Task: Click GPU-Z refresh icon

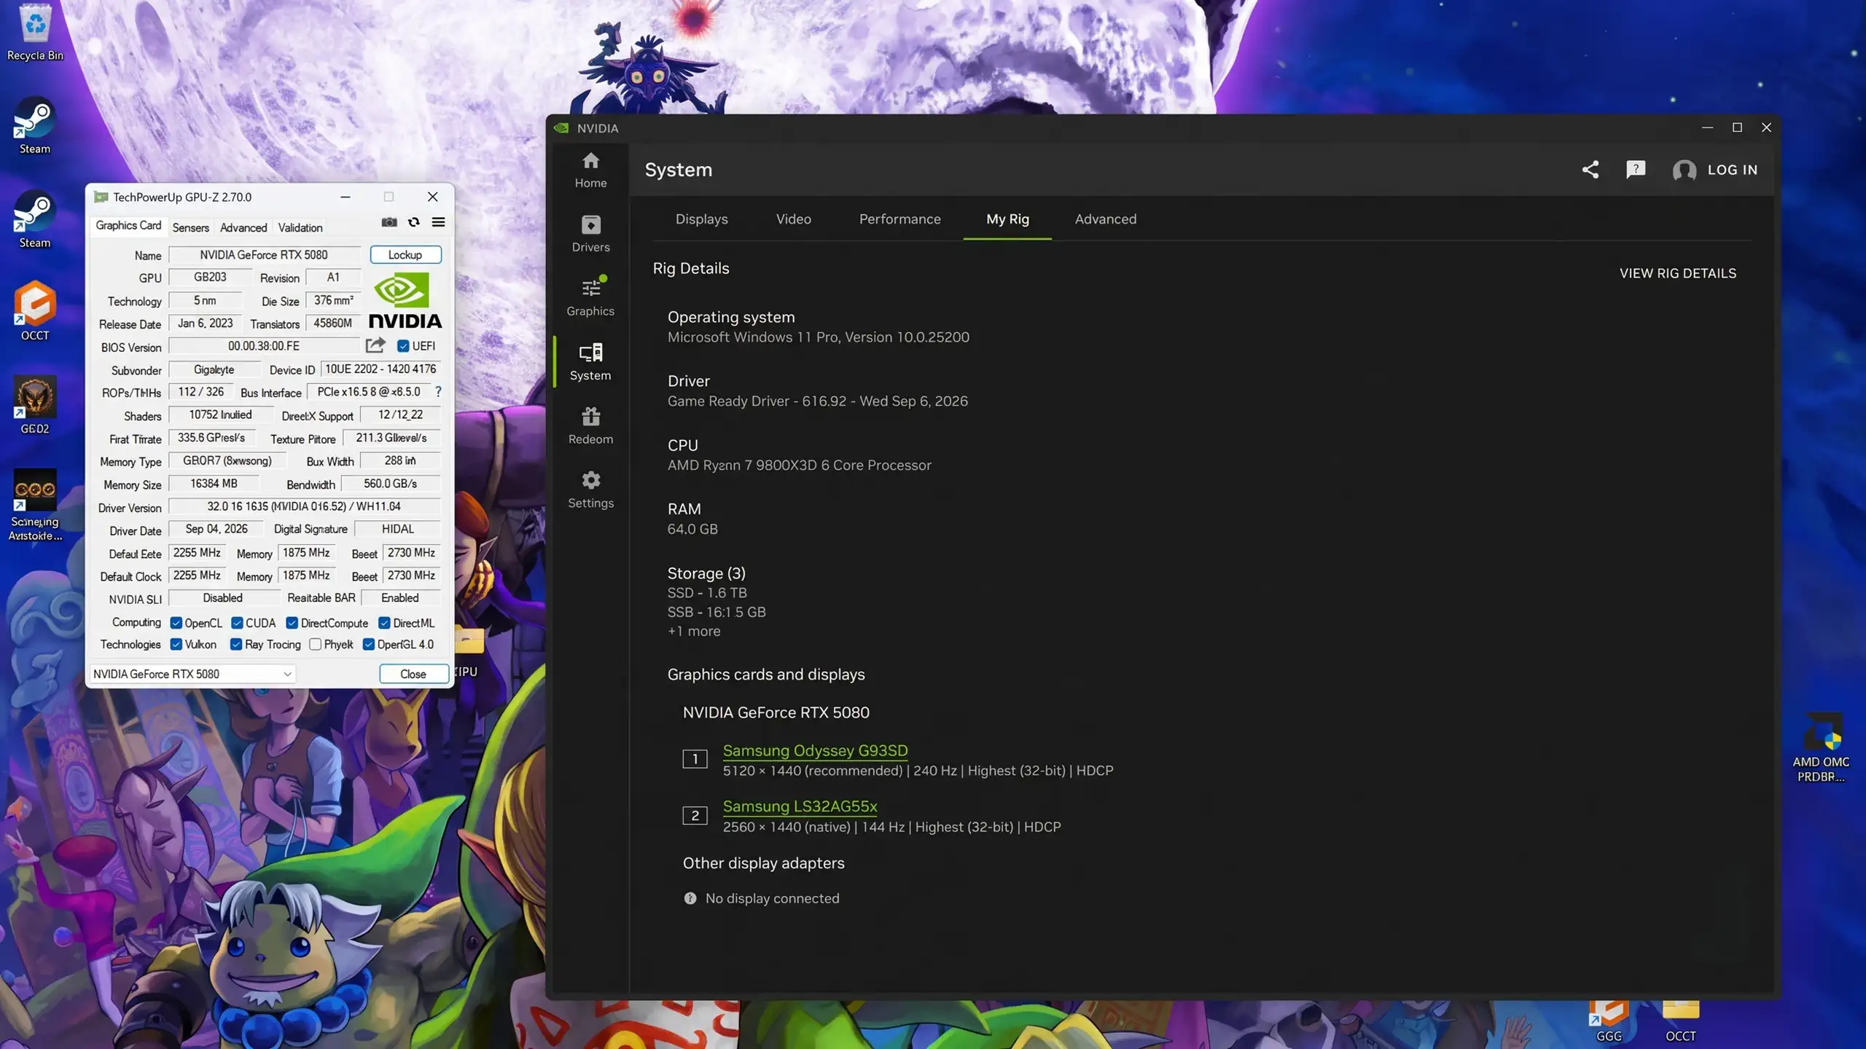Action: pyautogui.click(x=413, y=222)
